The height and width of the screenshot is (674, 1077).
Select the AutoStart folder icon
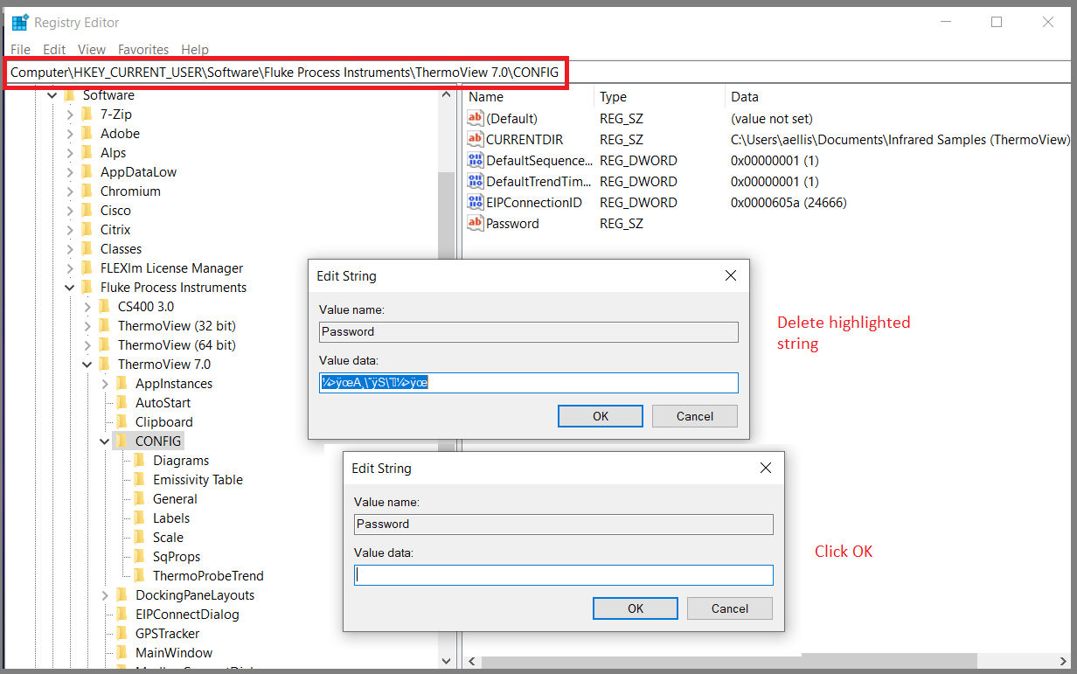coord(122,402)
